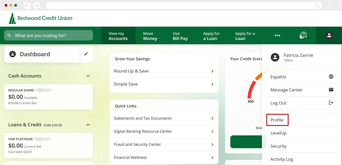This screenshot has height=165, width=342.
Task: Open Message Center via the envelope icon
Action: 331,90
